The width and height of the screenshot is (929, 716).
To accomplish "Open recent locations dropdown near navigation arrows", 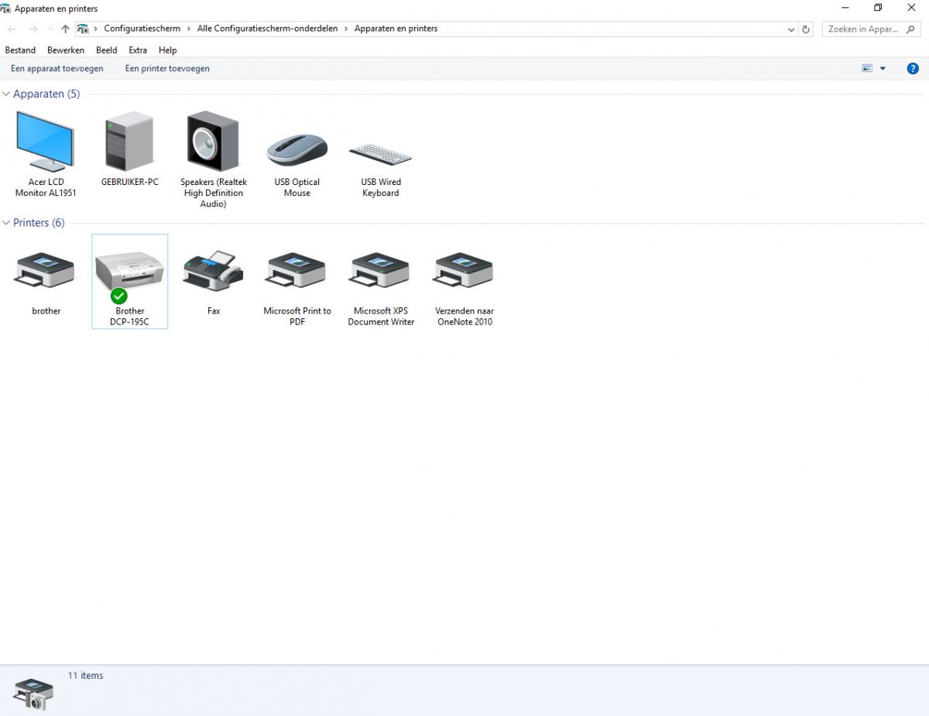I will point(50,29).
